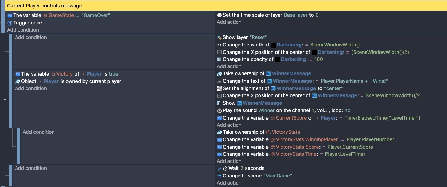Click the stopwatch icon next to Wait 2 seconds
The image size is (447, 187).
pyautogui.click(x=225, y=169)
